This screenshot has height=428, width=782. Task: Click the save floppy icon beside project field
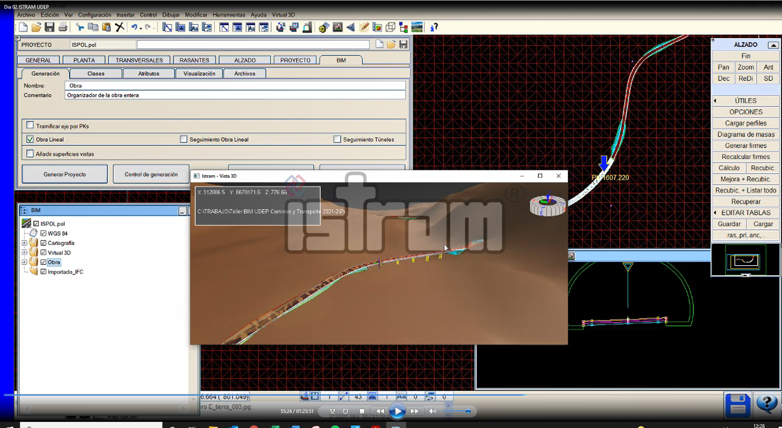click(x=403, y=45)
